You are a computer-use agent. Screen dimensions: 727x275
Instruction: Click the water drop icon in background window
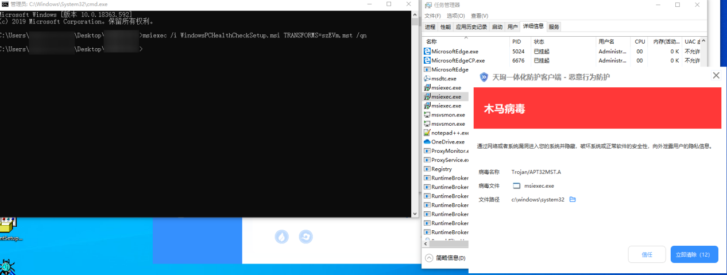[281, 237]
